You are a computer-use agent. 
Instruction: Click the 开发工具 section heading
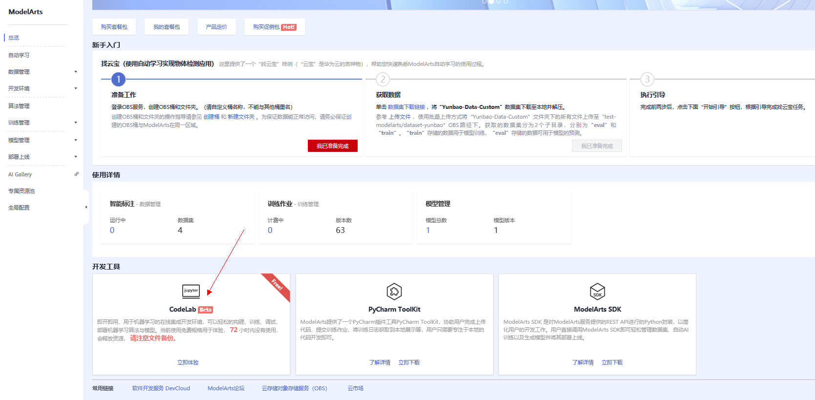click(x=106, y=267)
